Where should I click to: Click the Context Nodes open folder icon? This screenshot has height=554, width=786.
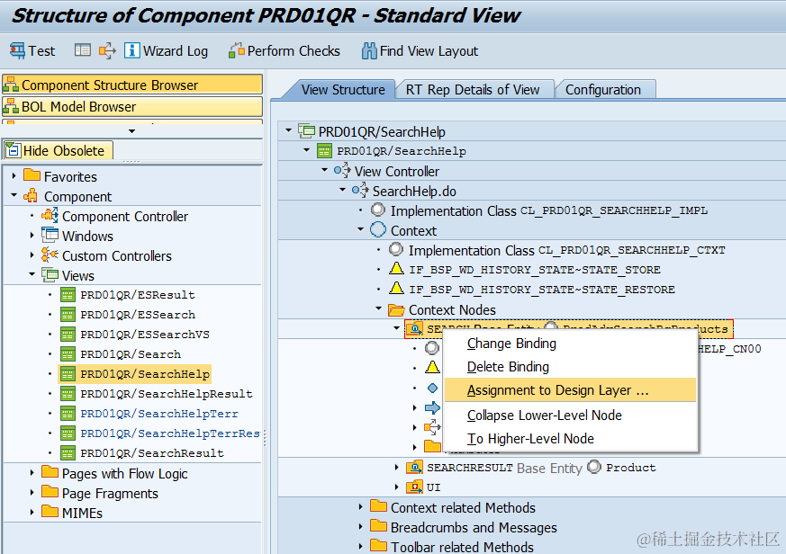pyautogui.click(x=396, y=310)
